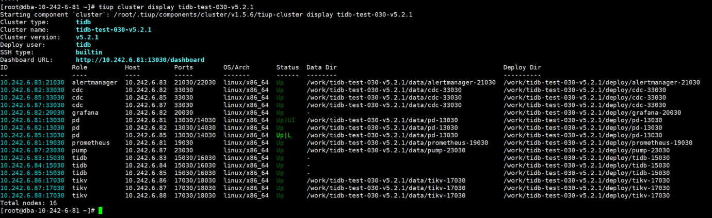The image size is (712, 218).
Task: Click ports value 20030 in grafana row
Action: pyautogui.click(x=184, y=113)
